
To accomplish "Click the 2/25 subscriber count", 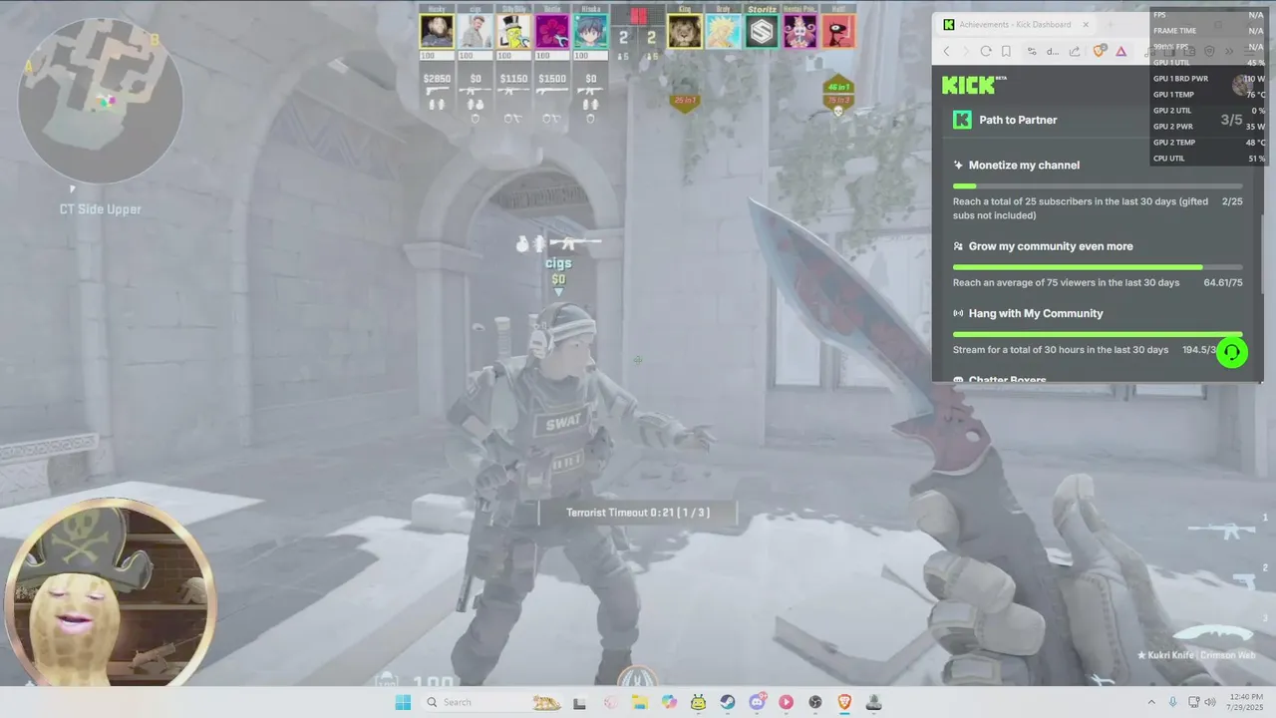I will coord(1232,201).
